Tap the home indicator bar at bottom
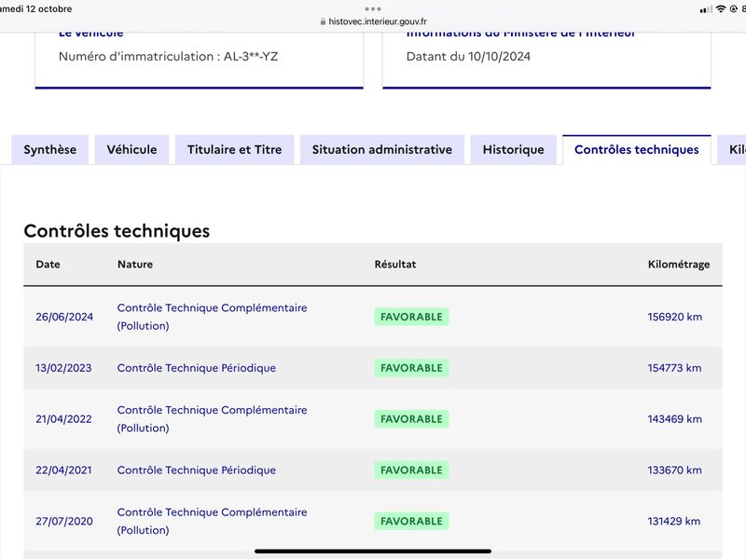This screenshot has width=746, height=559. (x=373, y=551)
